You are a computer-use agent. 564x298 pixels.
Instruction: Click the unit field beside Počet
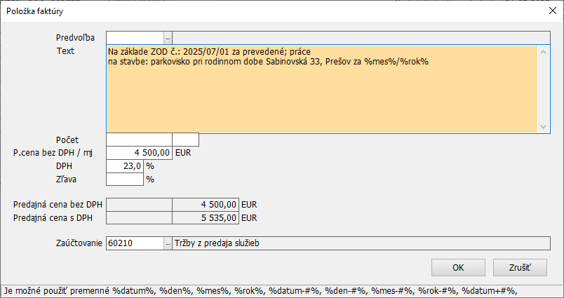click(185, 140)
